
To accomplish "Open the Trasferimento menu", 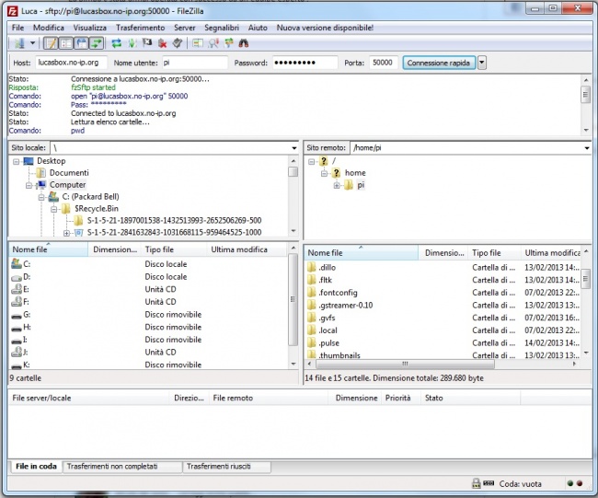I will pos(141,28).
